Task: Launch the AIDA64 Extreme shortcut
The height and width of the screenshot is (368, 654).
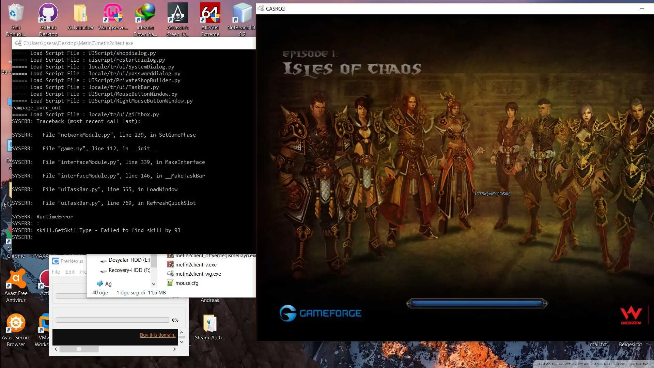Action: click(x=210, y=19)
